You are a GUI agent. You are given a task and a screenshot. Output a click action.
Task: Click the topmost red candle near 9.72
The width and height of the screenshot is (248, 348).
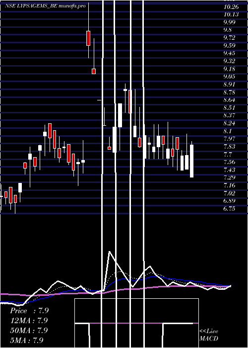click(88, 38)
